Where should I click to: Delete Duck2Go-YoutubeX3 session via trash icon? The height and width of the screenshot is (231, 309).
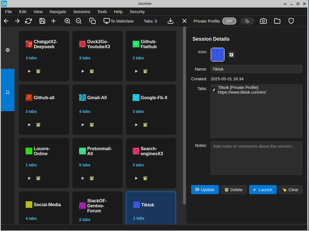(92, 71)
